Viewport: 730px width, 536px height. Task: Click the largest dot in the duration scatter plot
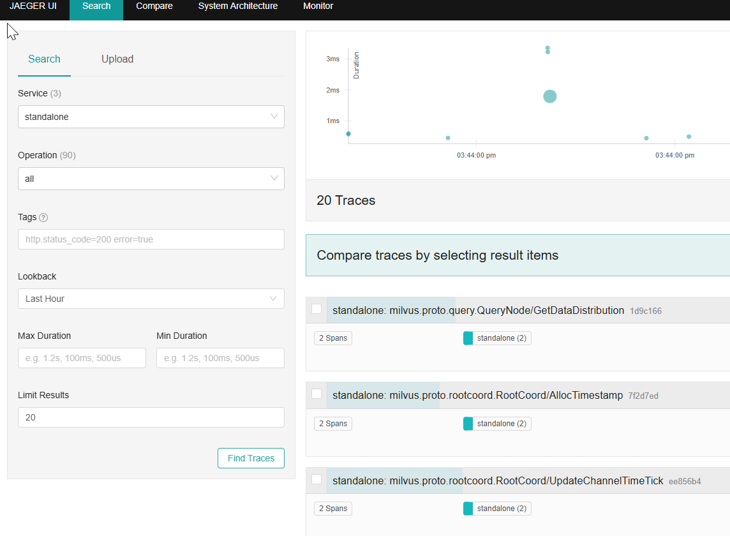(550, 96)
